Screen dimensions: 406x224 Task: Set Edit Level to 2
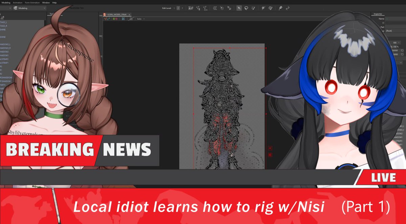(178, 8)
